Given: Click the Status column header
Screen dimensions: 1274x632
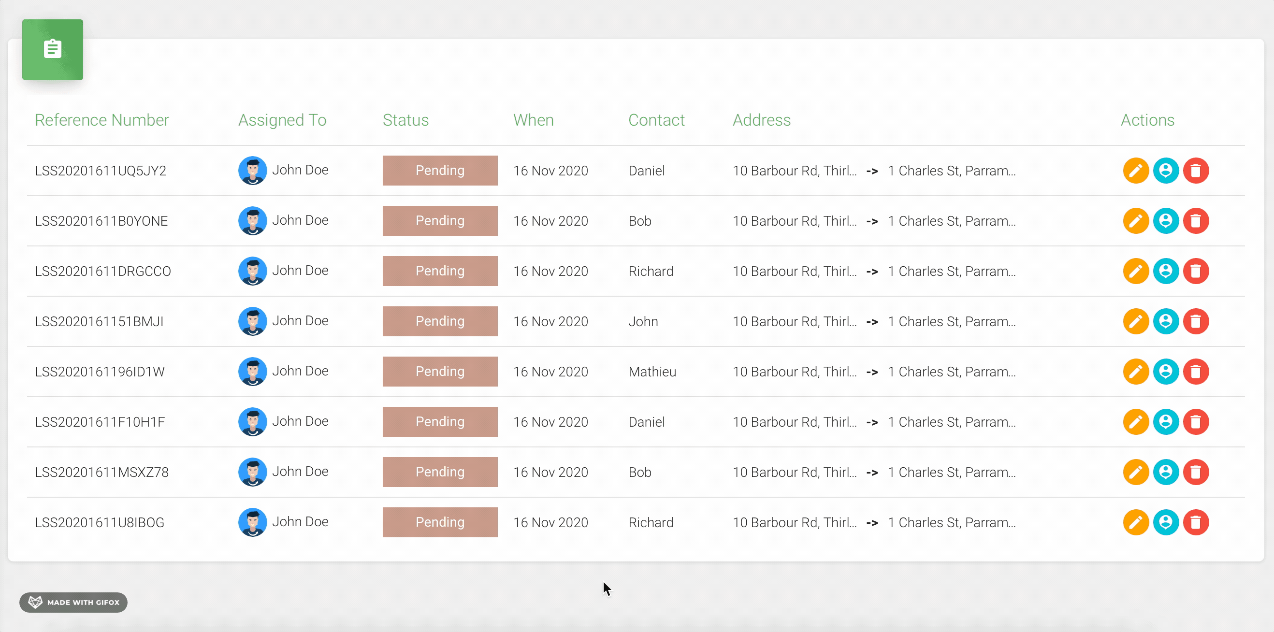Looking at the screenshot, I should coord(405,120).
